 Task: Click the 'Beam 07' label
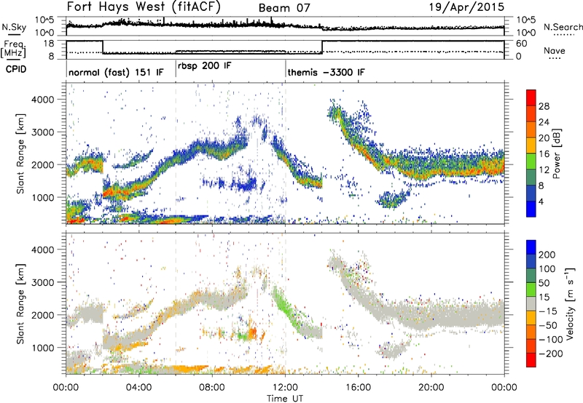point(284,8)
